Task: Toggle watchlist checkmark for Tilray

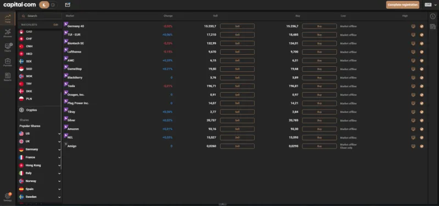Action: (x=421, y=112)
